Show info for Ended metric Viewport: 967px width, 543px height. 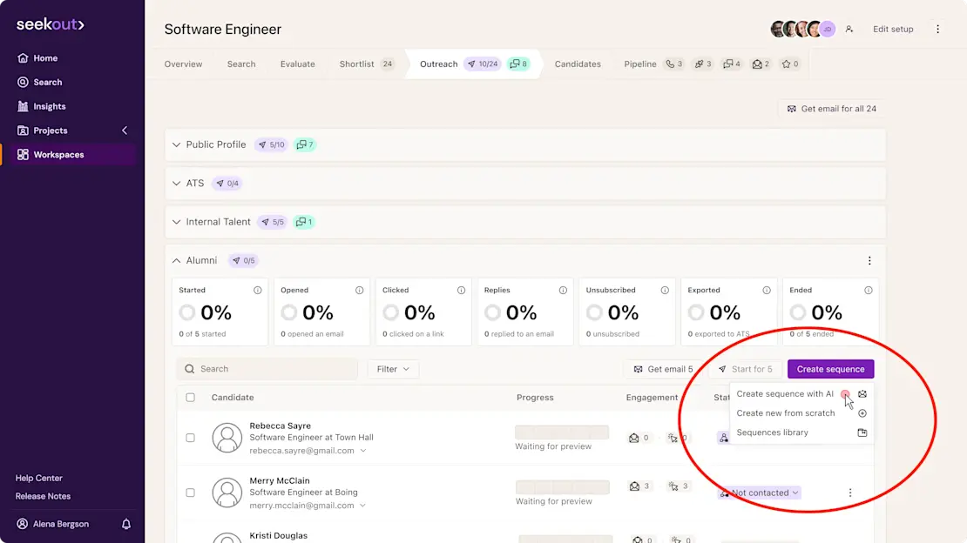(x=869, y=291)
